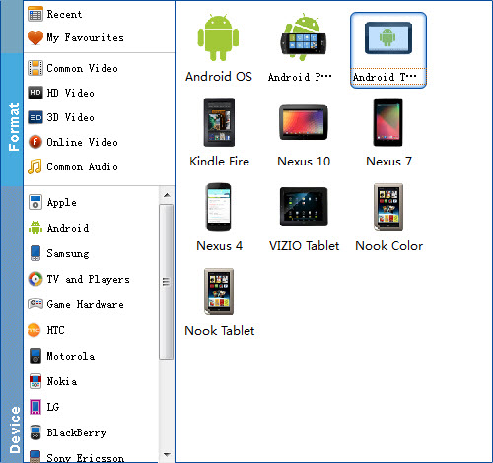Choose the Android Phone profile icon
This screenshot has height=463, width=493.
[x=303, y=37]
